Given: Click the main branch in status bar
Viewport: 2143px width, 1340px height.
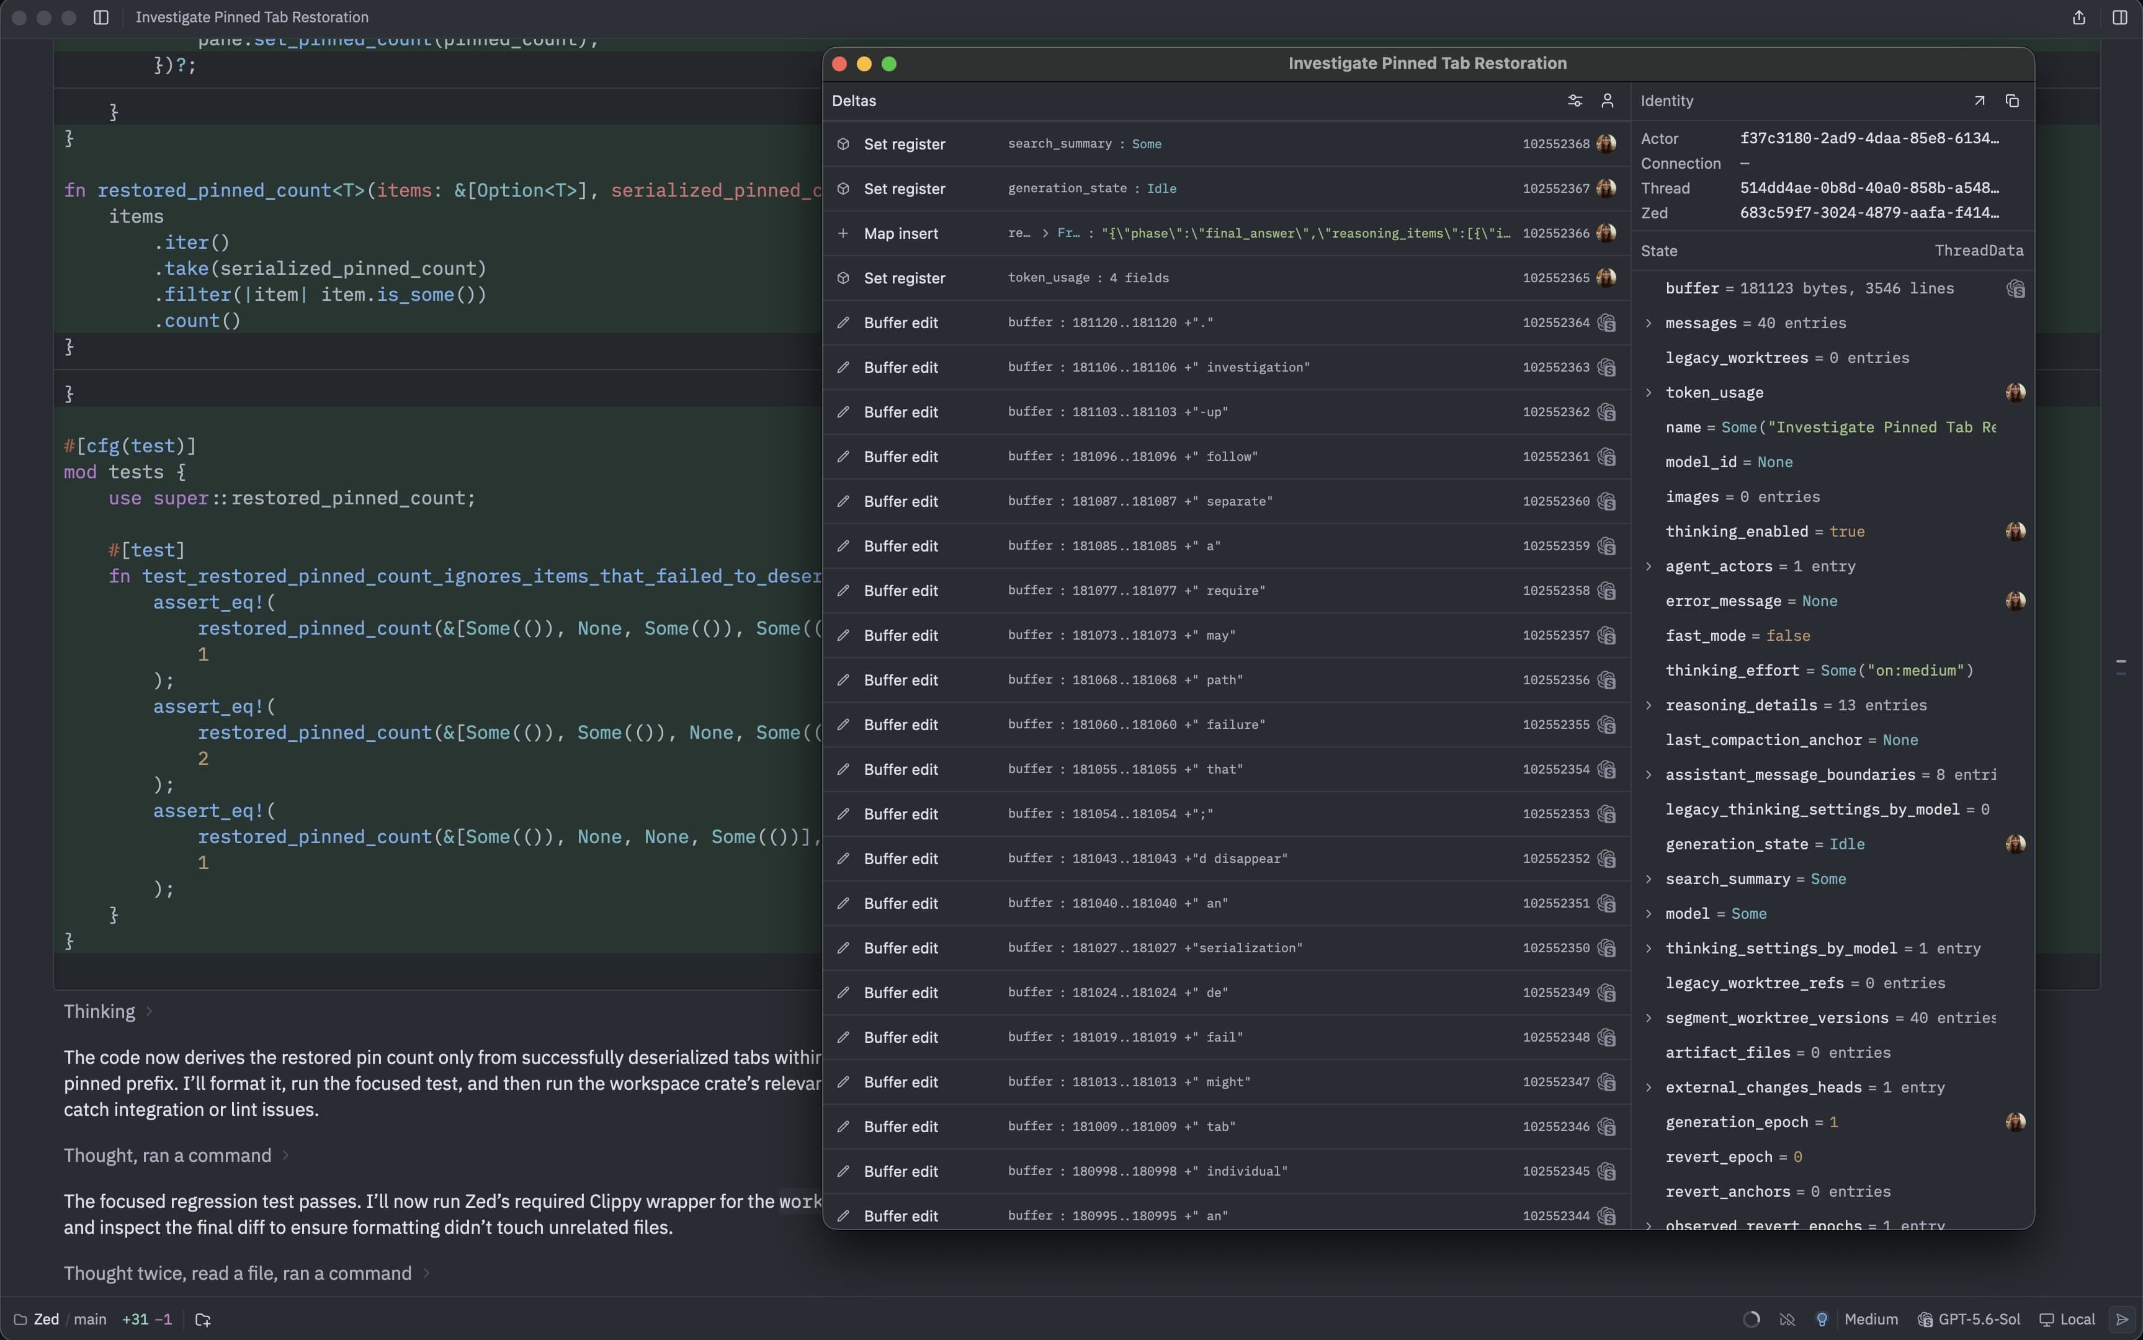Looking at the screenshot, I should click(89, 1320).
